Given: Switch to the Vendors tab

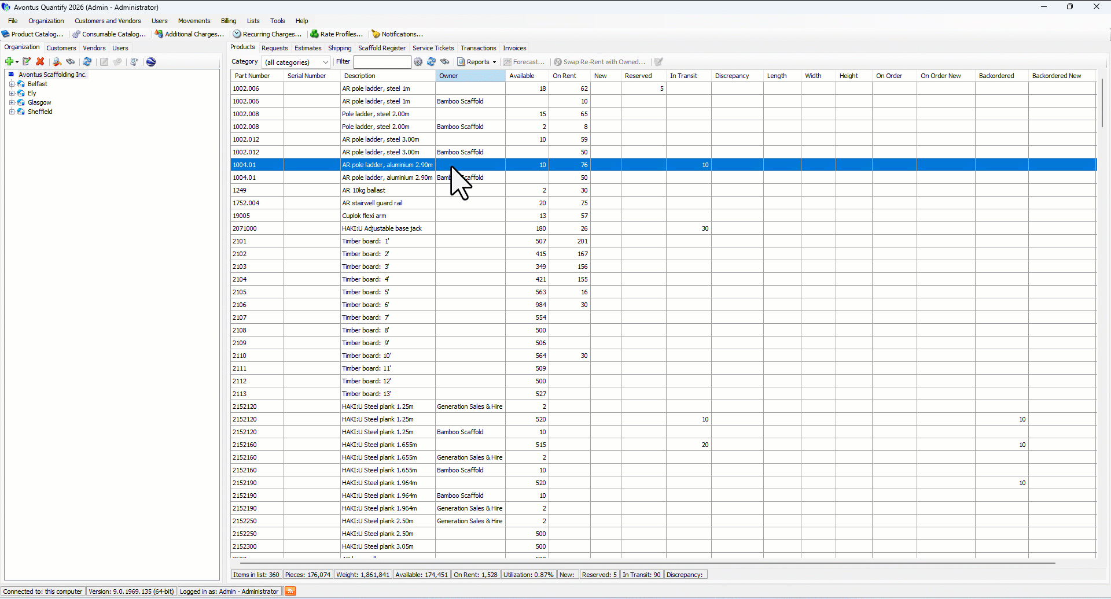Looking at the screenshot, I should (x=94, y=48).
